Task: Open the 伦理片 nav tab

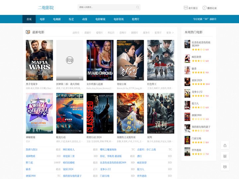Action: coord(135,19)
